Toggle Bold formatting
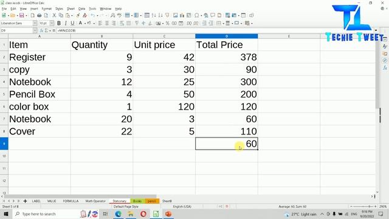 click(x=59, y=23)
